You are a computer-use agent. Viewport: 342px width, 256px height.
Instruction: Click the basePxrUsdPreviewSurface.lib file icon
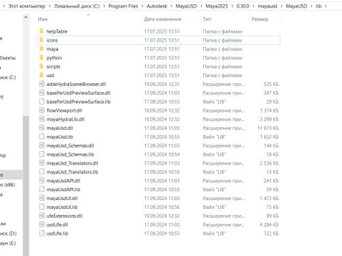(42, 102)
